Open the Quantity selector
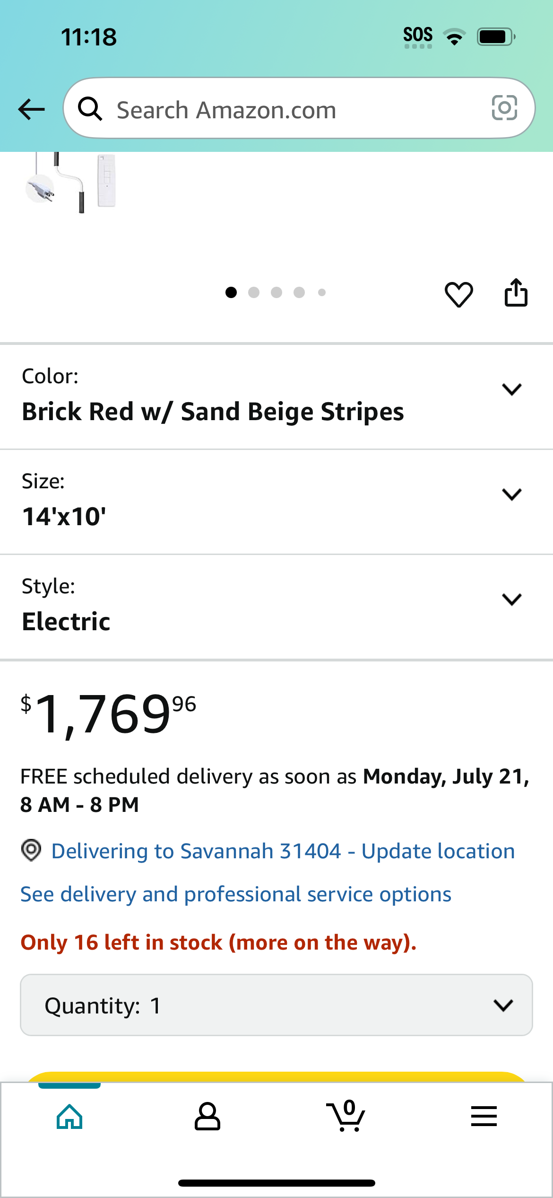The image size is (553, 1198). (276, 1005)
